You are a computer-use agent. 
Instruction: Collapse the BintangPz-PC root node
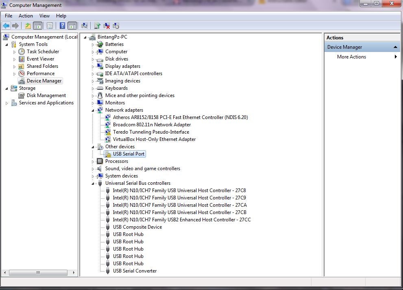[85, 37]
